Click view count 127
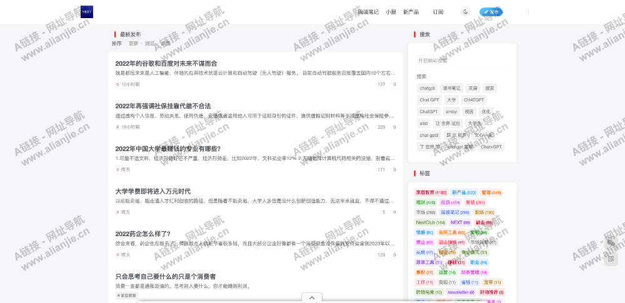This screenshot has height=303, width=625. [381, 84]
